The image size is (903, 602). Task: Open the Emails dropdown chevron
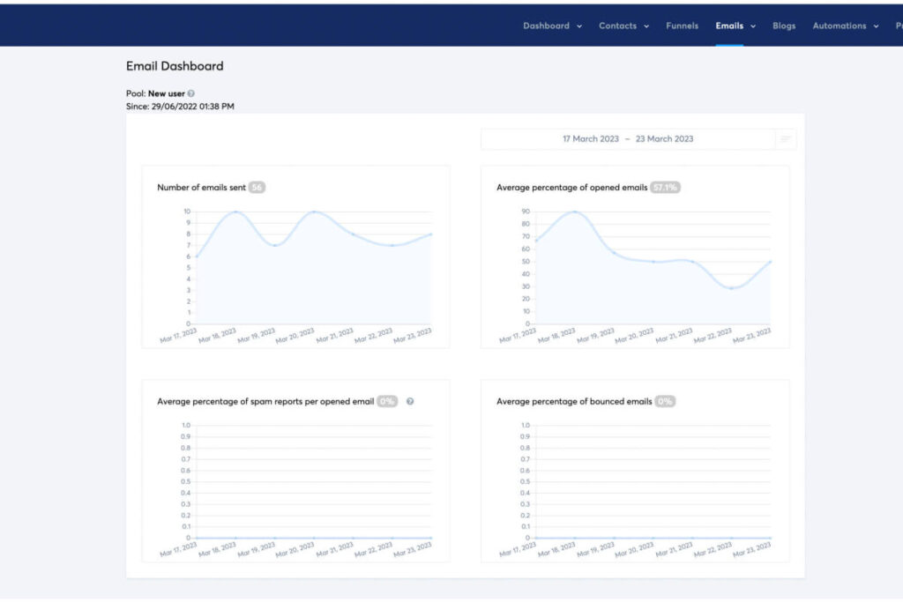753,26
